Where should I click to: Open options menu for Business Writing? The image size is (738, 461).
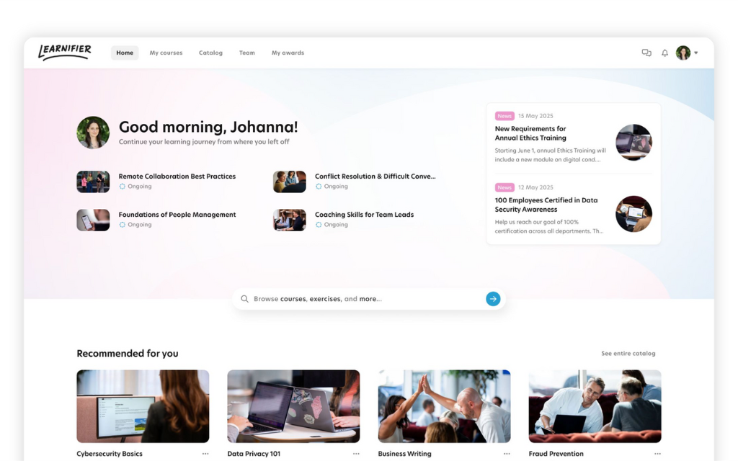click(x=507, y=454)
